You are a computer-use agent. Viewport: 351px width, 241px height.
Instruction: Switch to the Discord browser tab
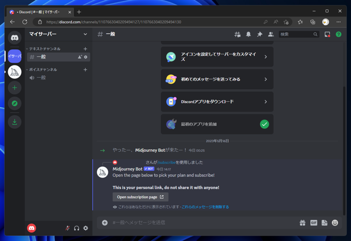40,12
